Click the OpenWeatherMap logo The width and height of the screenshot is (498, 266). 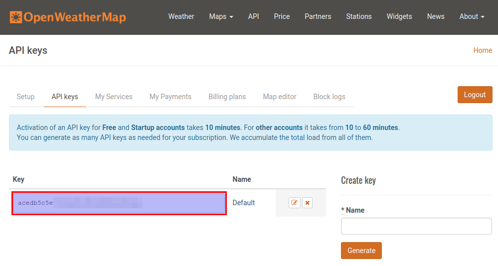(x=68, y=17)
